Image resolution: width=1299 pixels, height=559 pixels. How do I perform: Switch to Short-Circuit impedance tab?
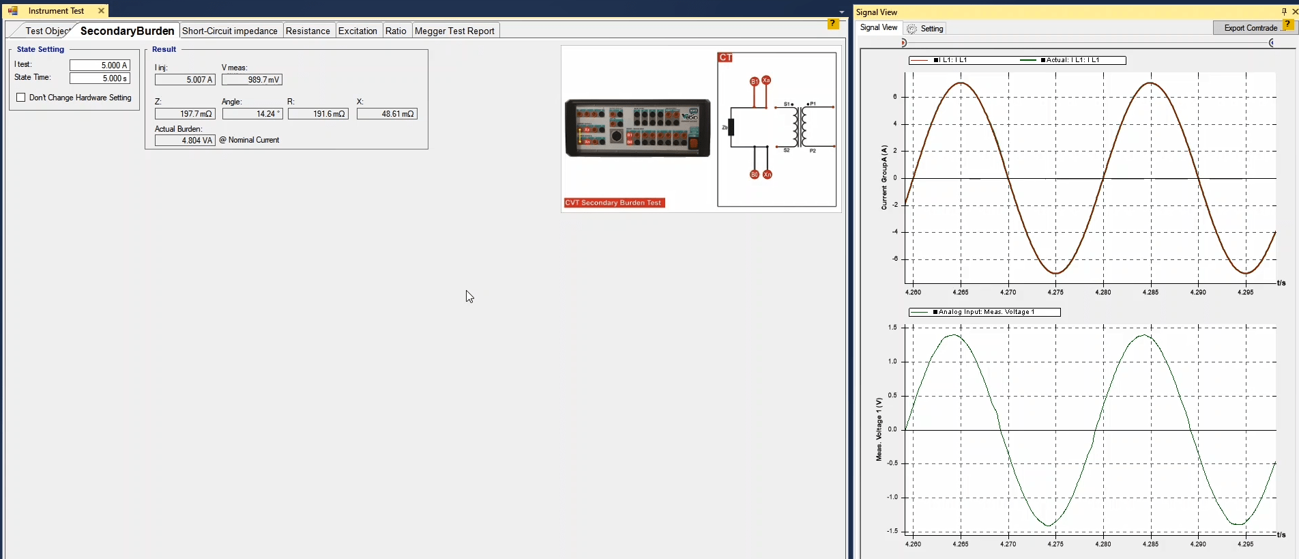tap(229, 31)
